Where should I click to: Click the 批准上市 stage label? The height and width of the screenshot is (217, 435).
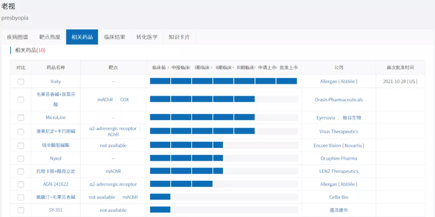(289, 68)
